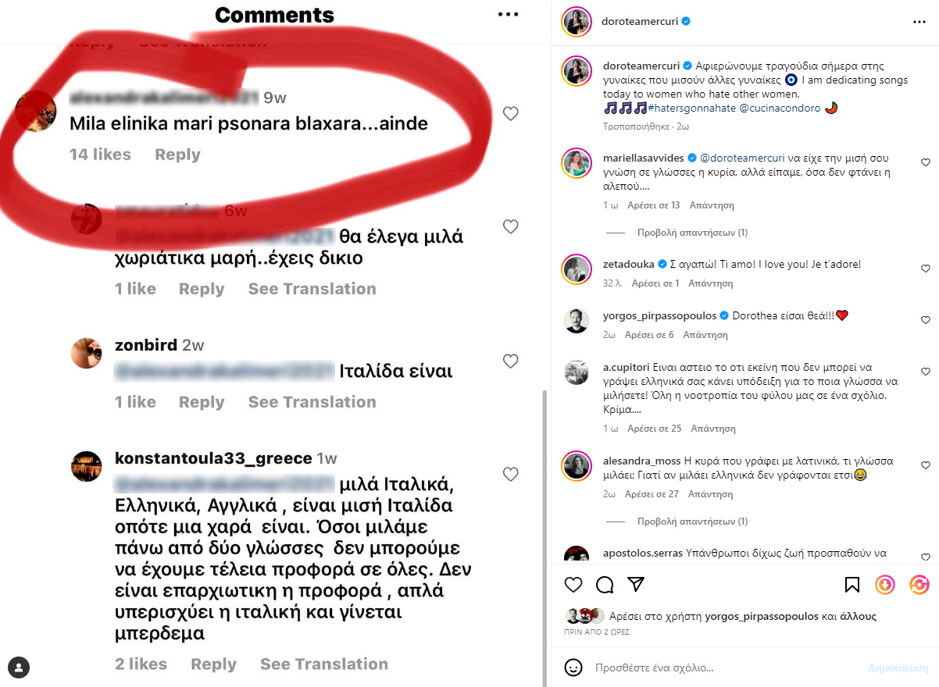Image resolution: width=939 pixels, height=687 pixels.
Task: Toggle like on zonbird comment
Action: 510,361
